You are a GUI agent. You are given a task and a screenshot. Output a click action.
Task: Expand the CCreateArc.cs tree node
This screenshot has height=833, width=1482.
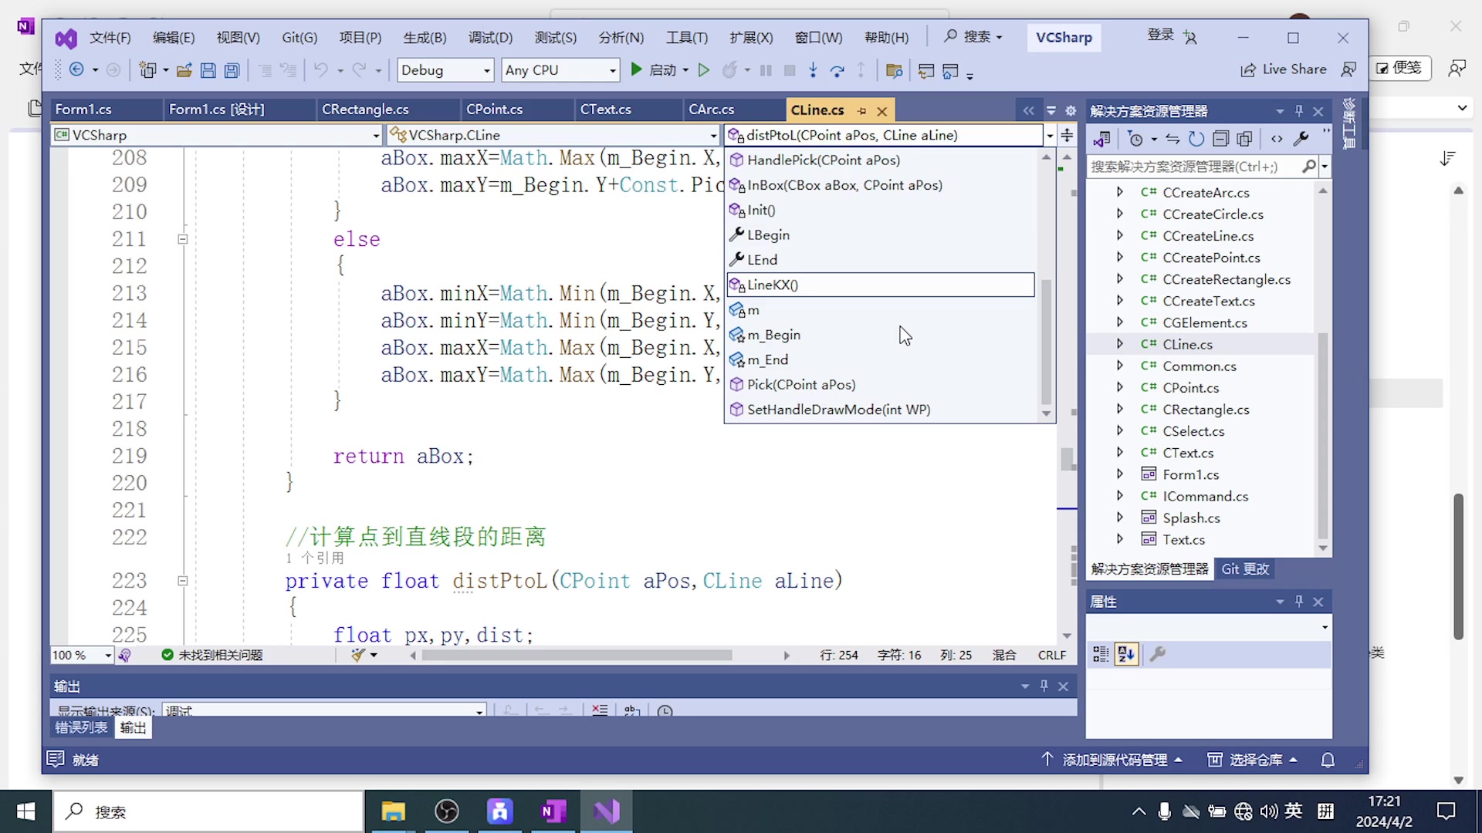point(1120,192)
